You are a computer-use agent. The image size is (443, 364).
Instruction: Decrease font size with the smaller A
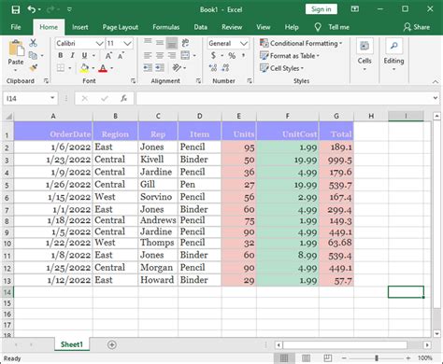tap(121, 56)
